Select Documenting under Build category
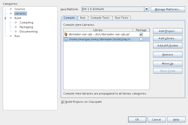The width and height of the screenshot is (188, 125). (x=29, y=31)
